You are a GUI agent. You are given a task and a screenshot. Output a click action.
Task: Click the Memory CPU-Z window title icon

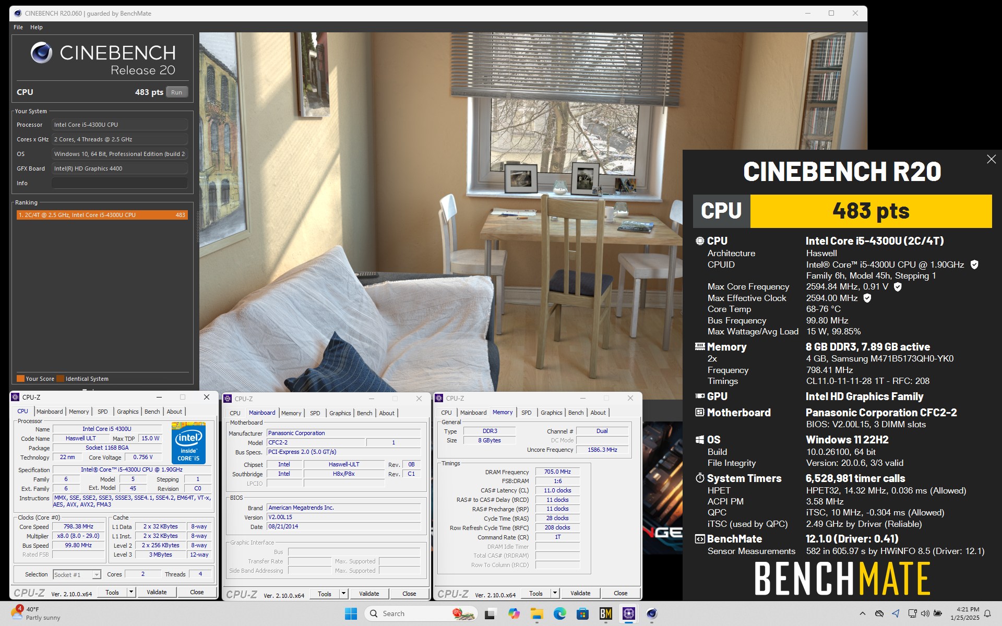pos(439,399)
